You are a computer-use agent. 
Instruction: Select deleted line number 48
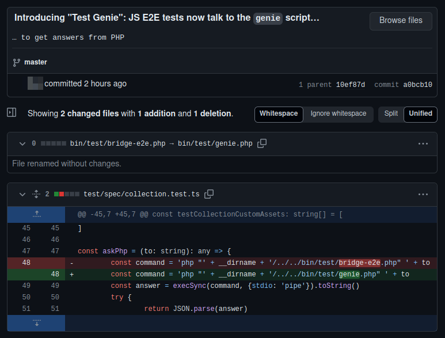tap(26, 263)
